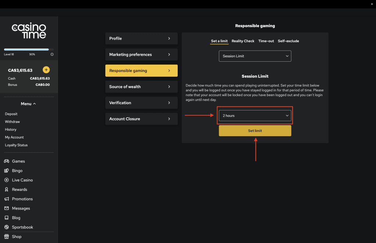Expand Marketing preferences section

(x=141, y=54)
